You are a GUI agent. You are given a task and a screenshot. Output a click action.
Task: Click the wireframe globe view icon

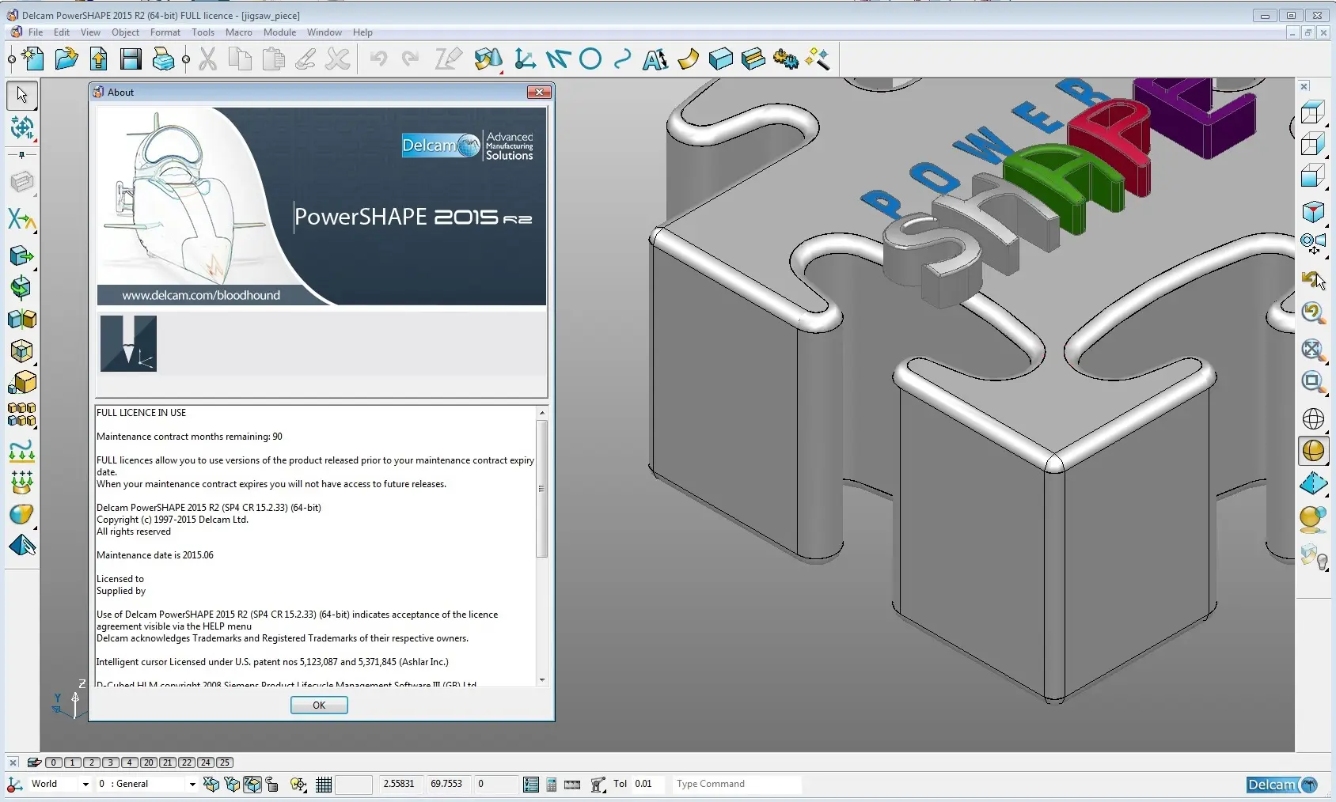tap(1313, 418)
